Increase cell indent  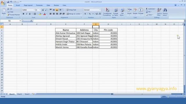tap(64, 14)
